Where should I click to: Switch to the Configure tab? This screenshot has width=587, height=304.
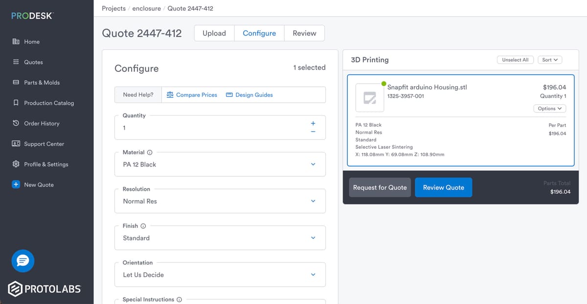[259, 33]
